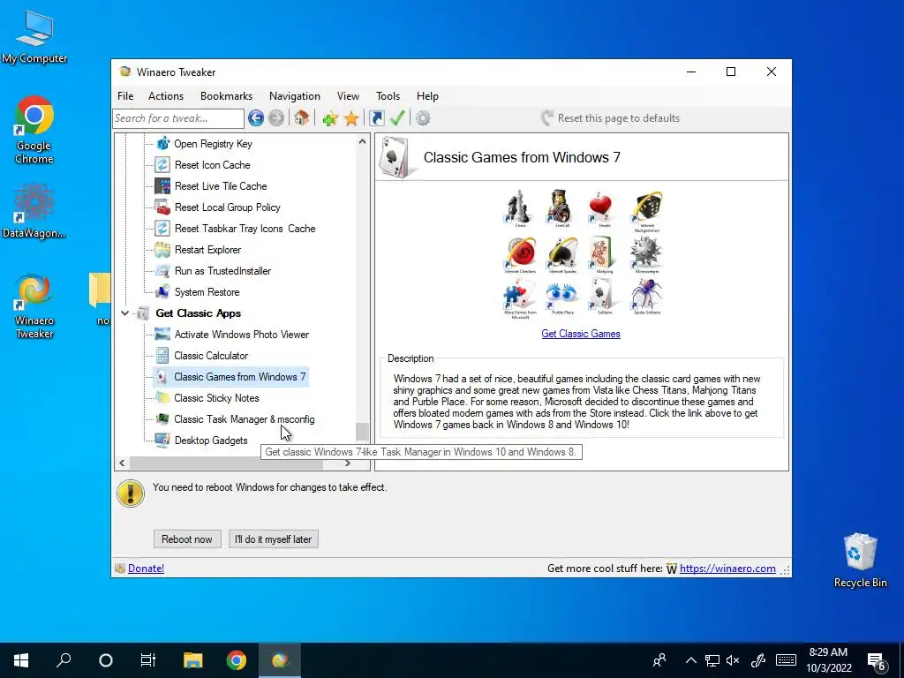Click the Reset Local Group Policy icon

point(162,207)
